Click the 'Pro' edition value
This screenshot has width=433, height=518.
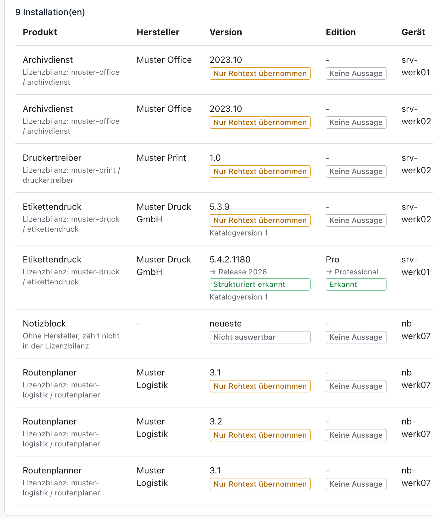click(x=333, y=259)
